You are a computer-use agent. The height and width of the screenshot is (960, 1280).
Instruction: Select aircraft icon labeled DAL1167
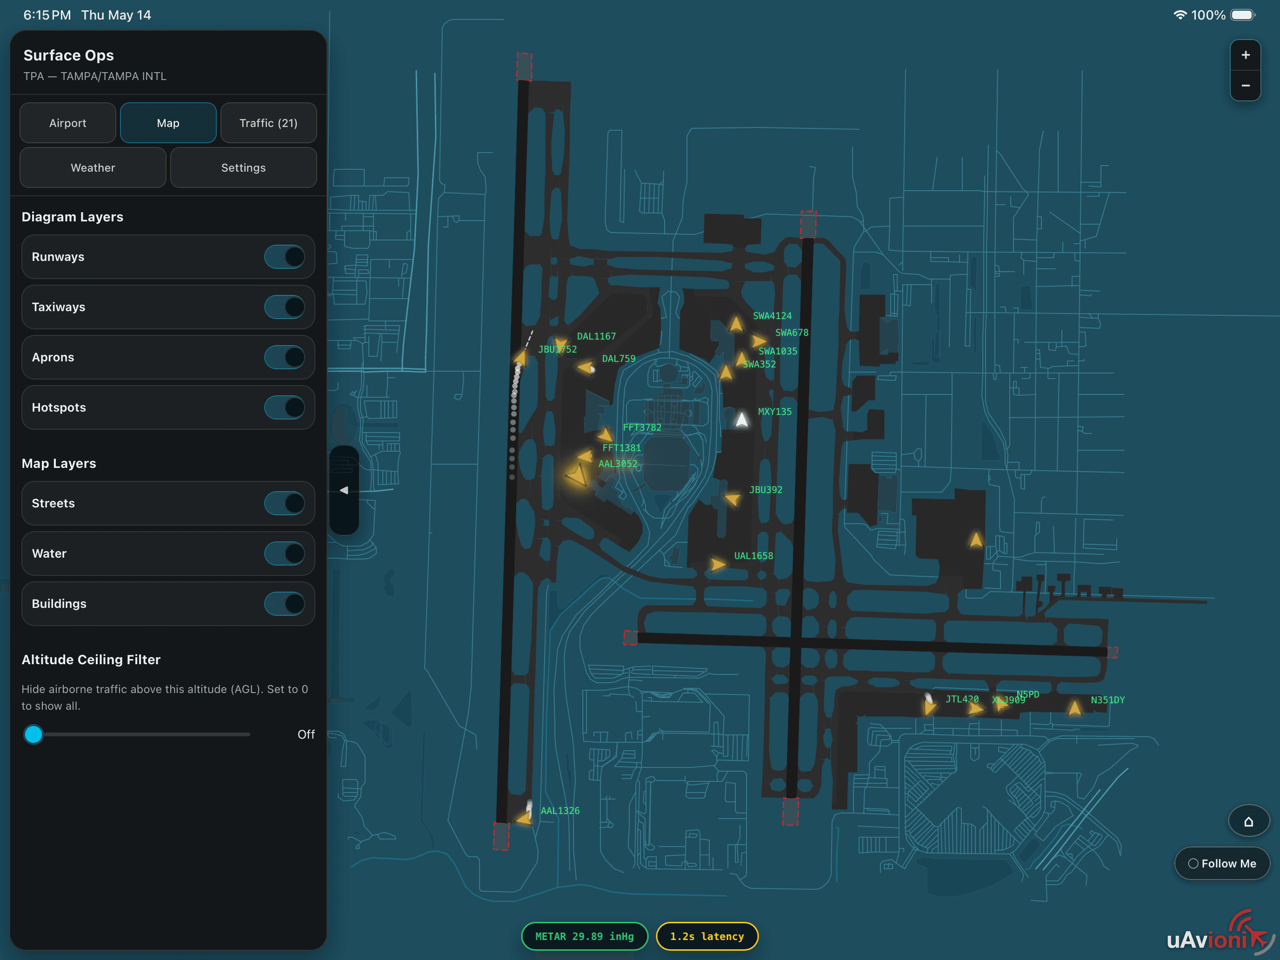click(561, 344)
